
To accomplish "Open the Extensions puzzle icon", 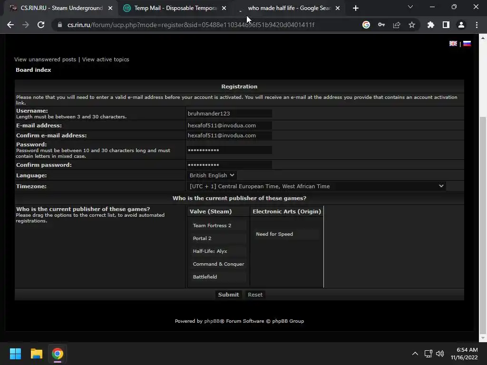I will tap(431, 25).
